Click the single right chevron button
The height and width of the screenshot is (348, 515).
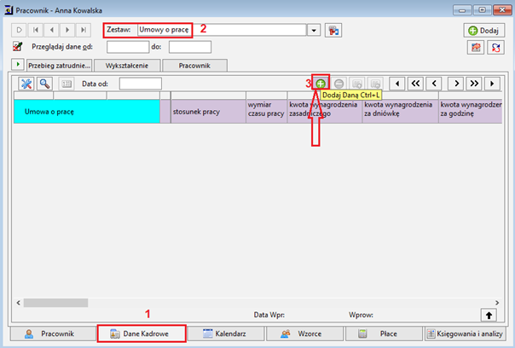[456, 84]
